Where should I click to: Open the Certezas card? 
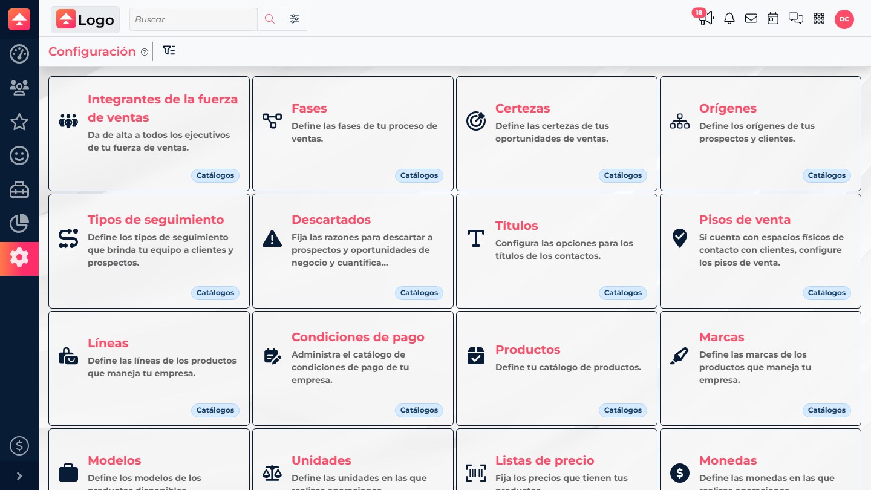pyautogui.click(x=556, y=134)
